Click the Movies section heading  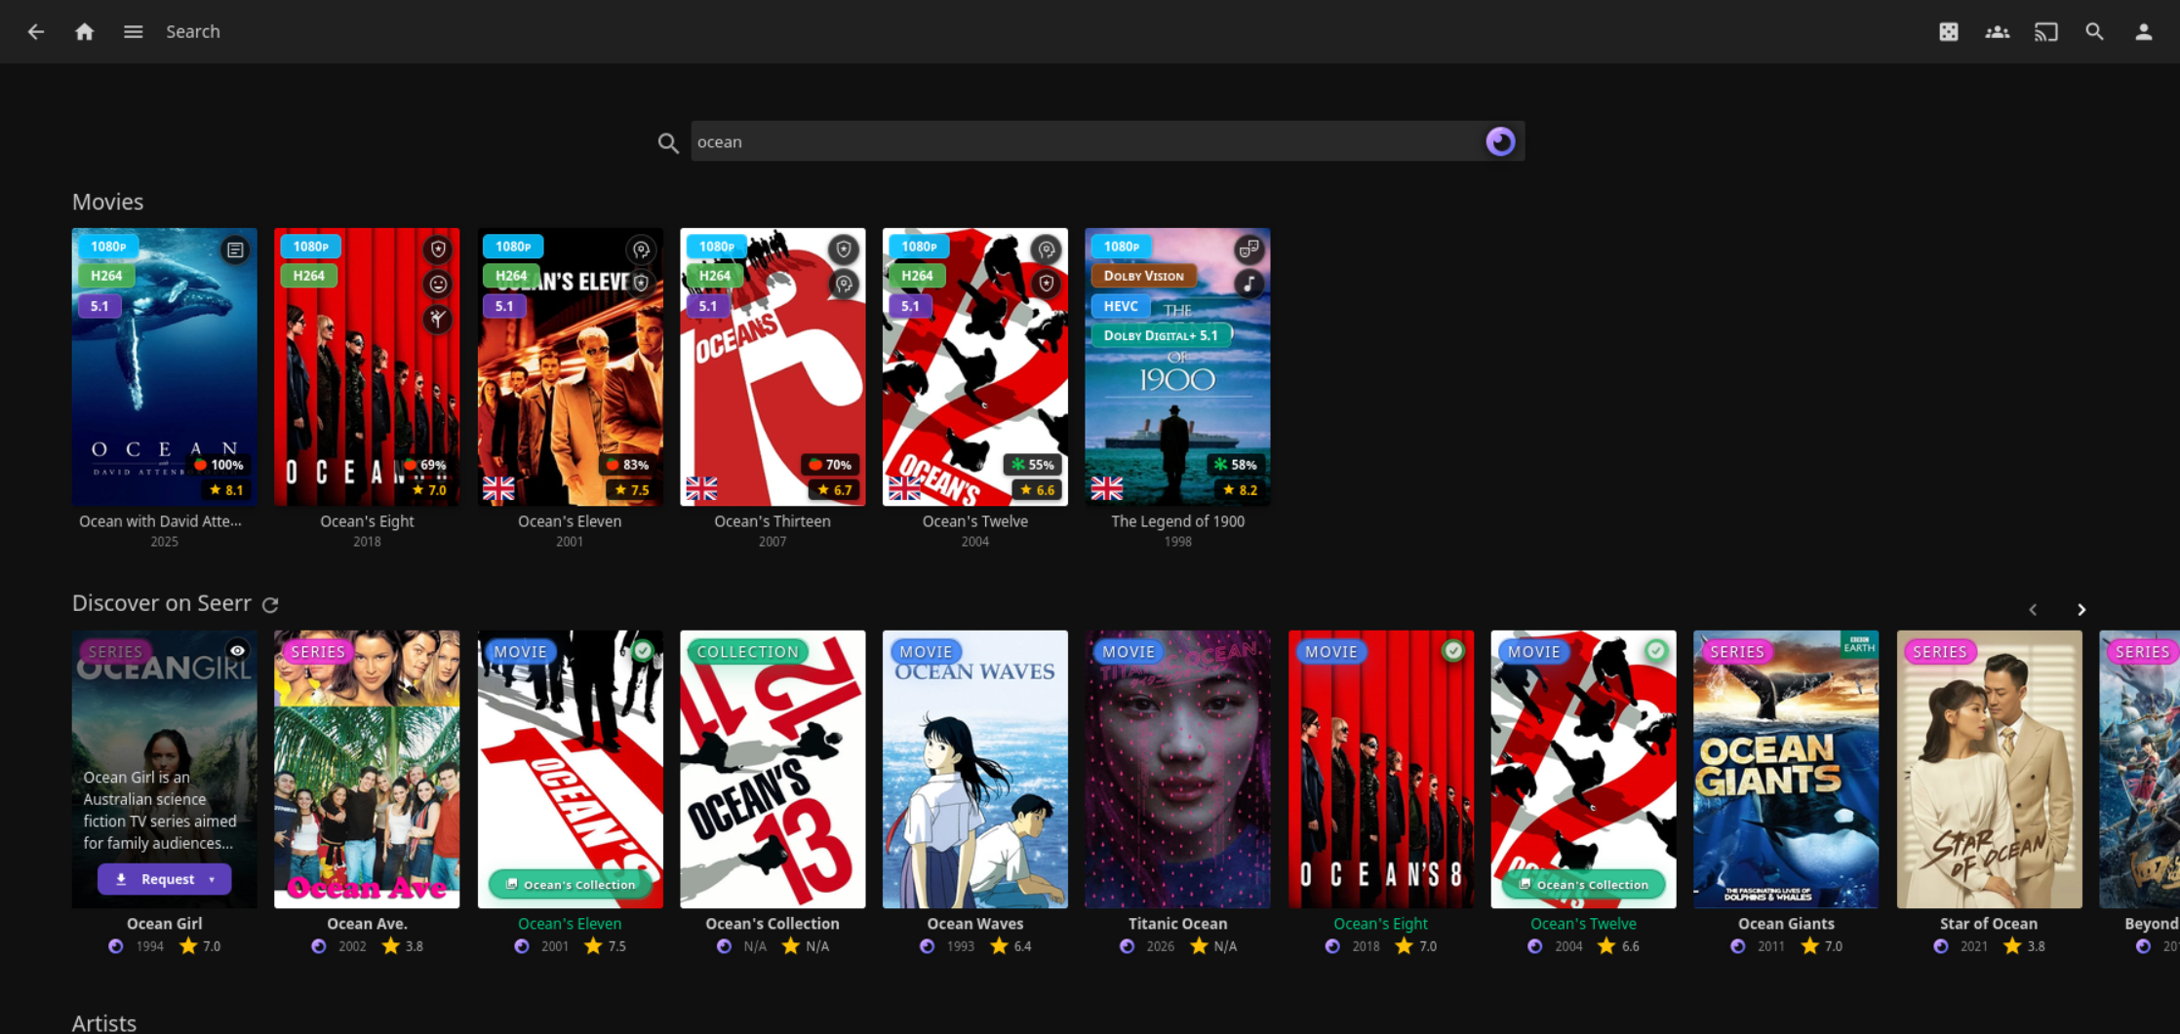pyautogui.click(x=107, y=202)
